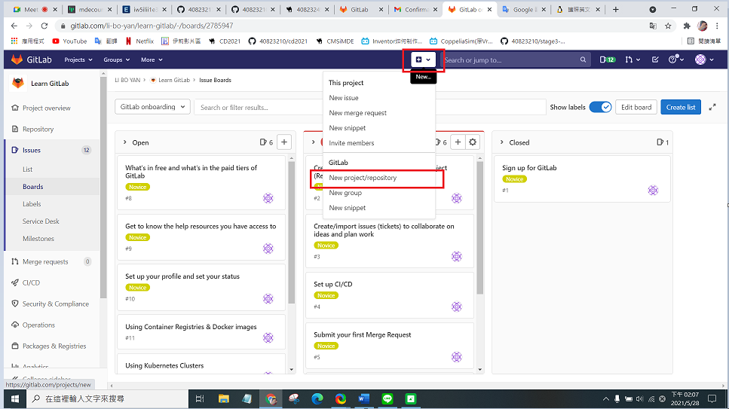The height and width of the screenshot is (409, 729).
Task: Click Novice label on Sign up for GitLab
Action: pyautogui.click(x=514, y=179)
